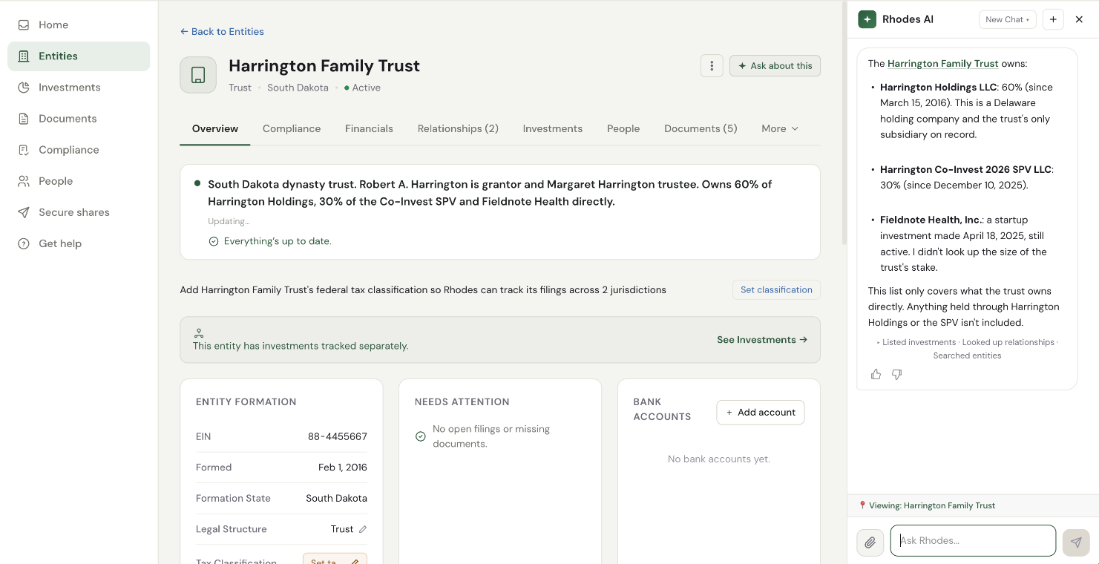Click the paperclip attach file icon

(x=870, y=542)
